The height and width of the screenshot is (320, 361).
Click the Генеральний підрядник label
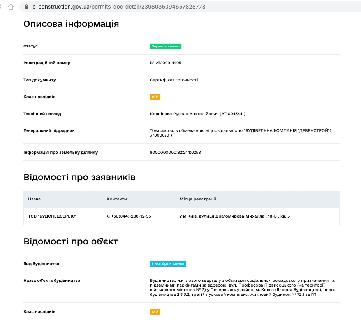pos(49,130)
